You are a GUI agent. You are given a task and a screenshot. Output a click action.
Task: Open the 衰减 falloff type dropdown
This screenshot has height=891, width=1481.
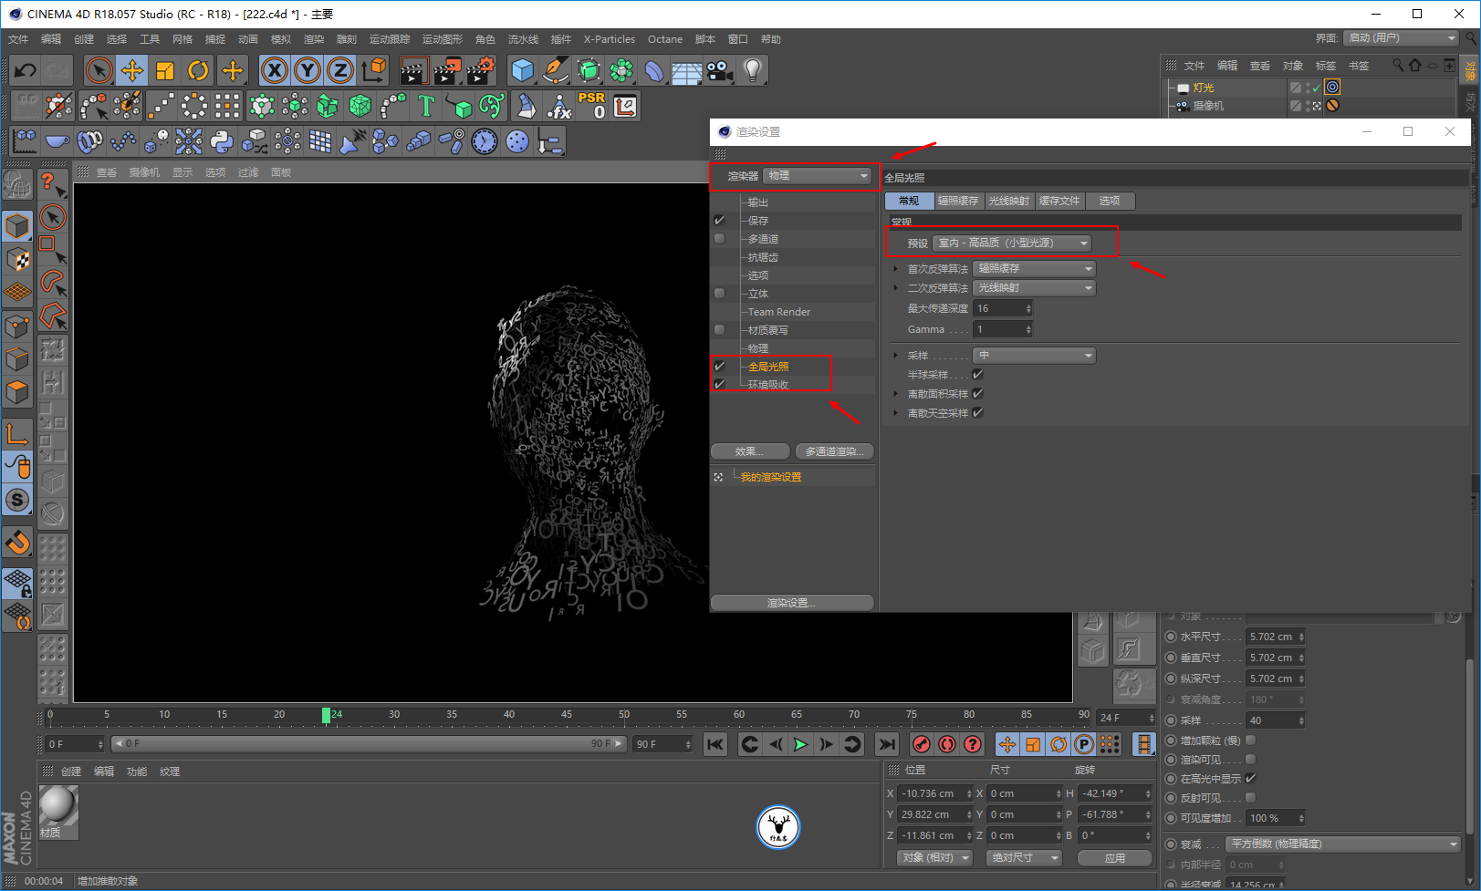pos(1342,844)
